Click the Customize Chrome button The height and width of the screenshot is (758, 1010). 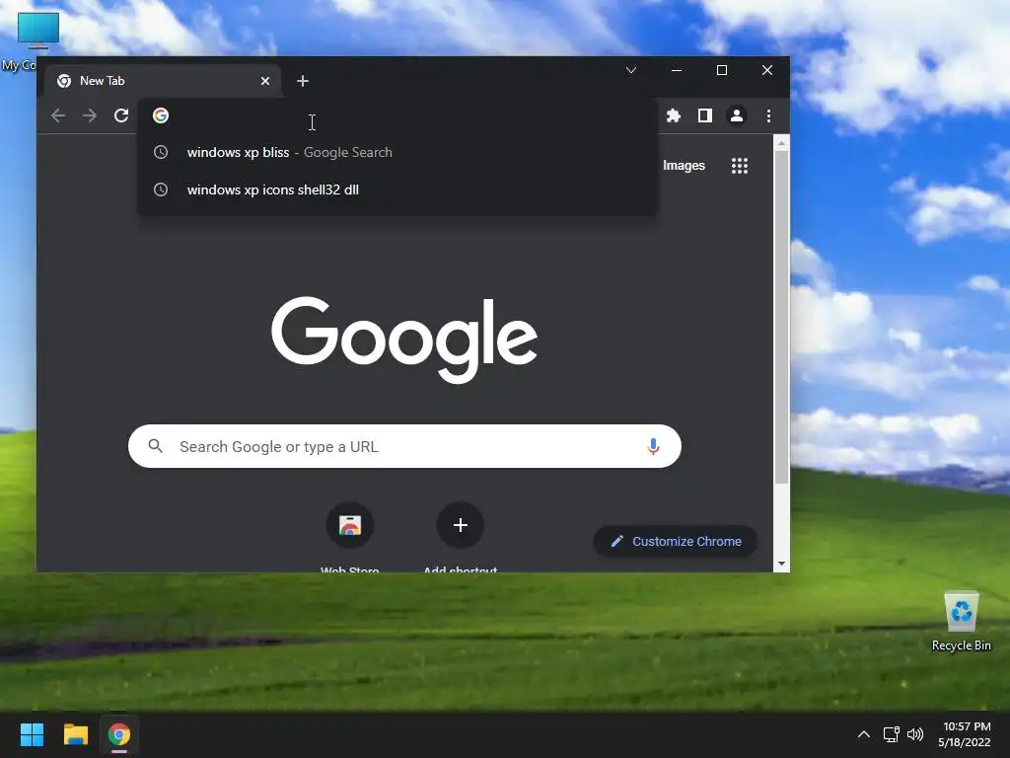pyautogui.click(x=675, y=542)
